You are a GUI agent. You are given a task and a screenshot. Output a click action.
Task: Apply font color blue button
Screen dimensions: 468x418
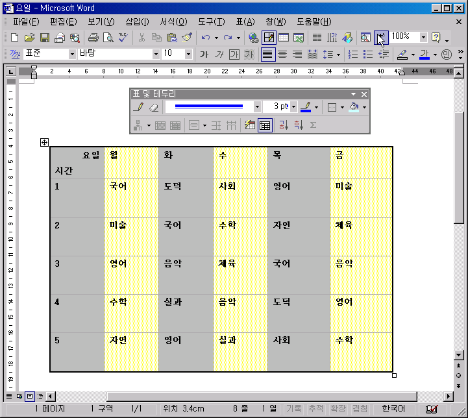click(x=425, y=55)
